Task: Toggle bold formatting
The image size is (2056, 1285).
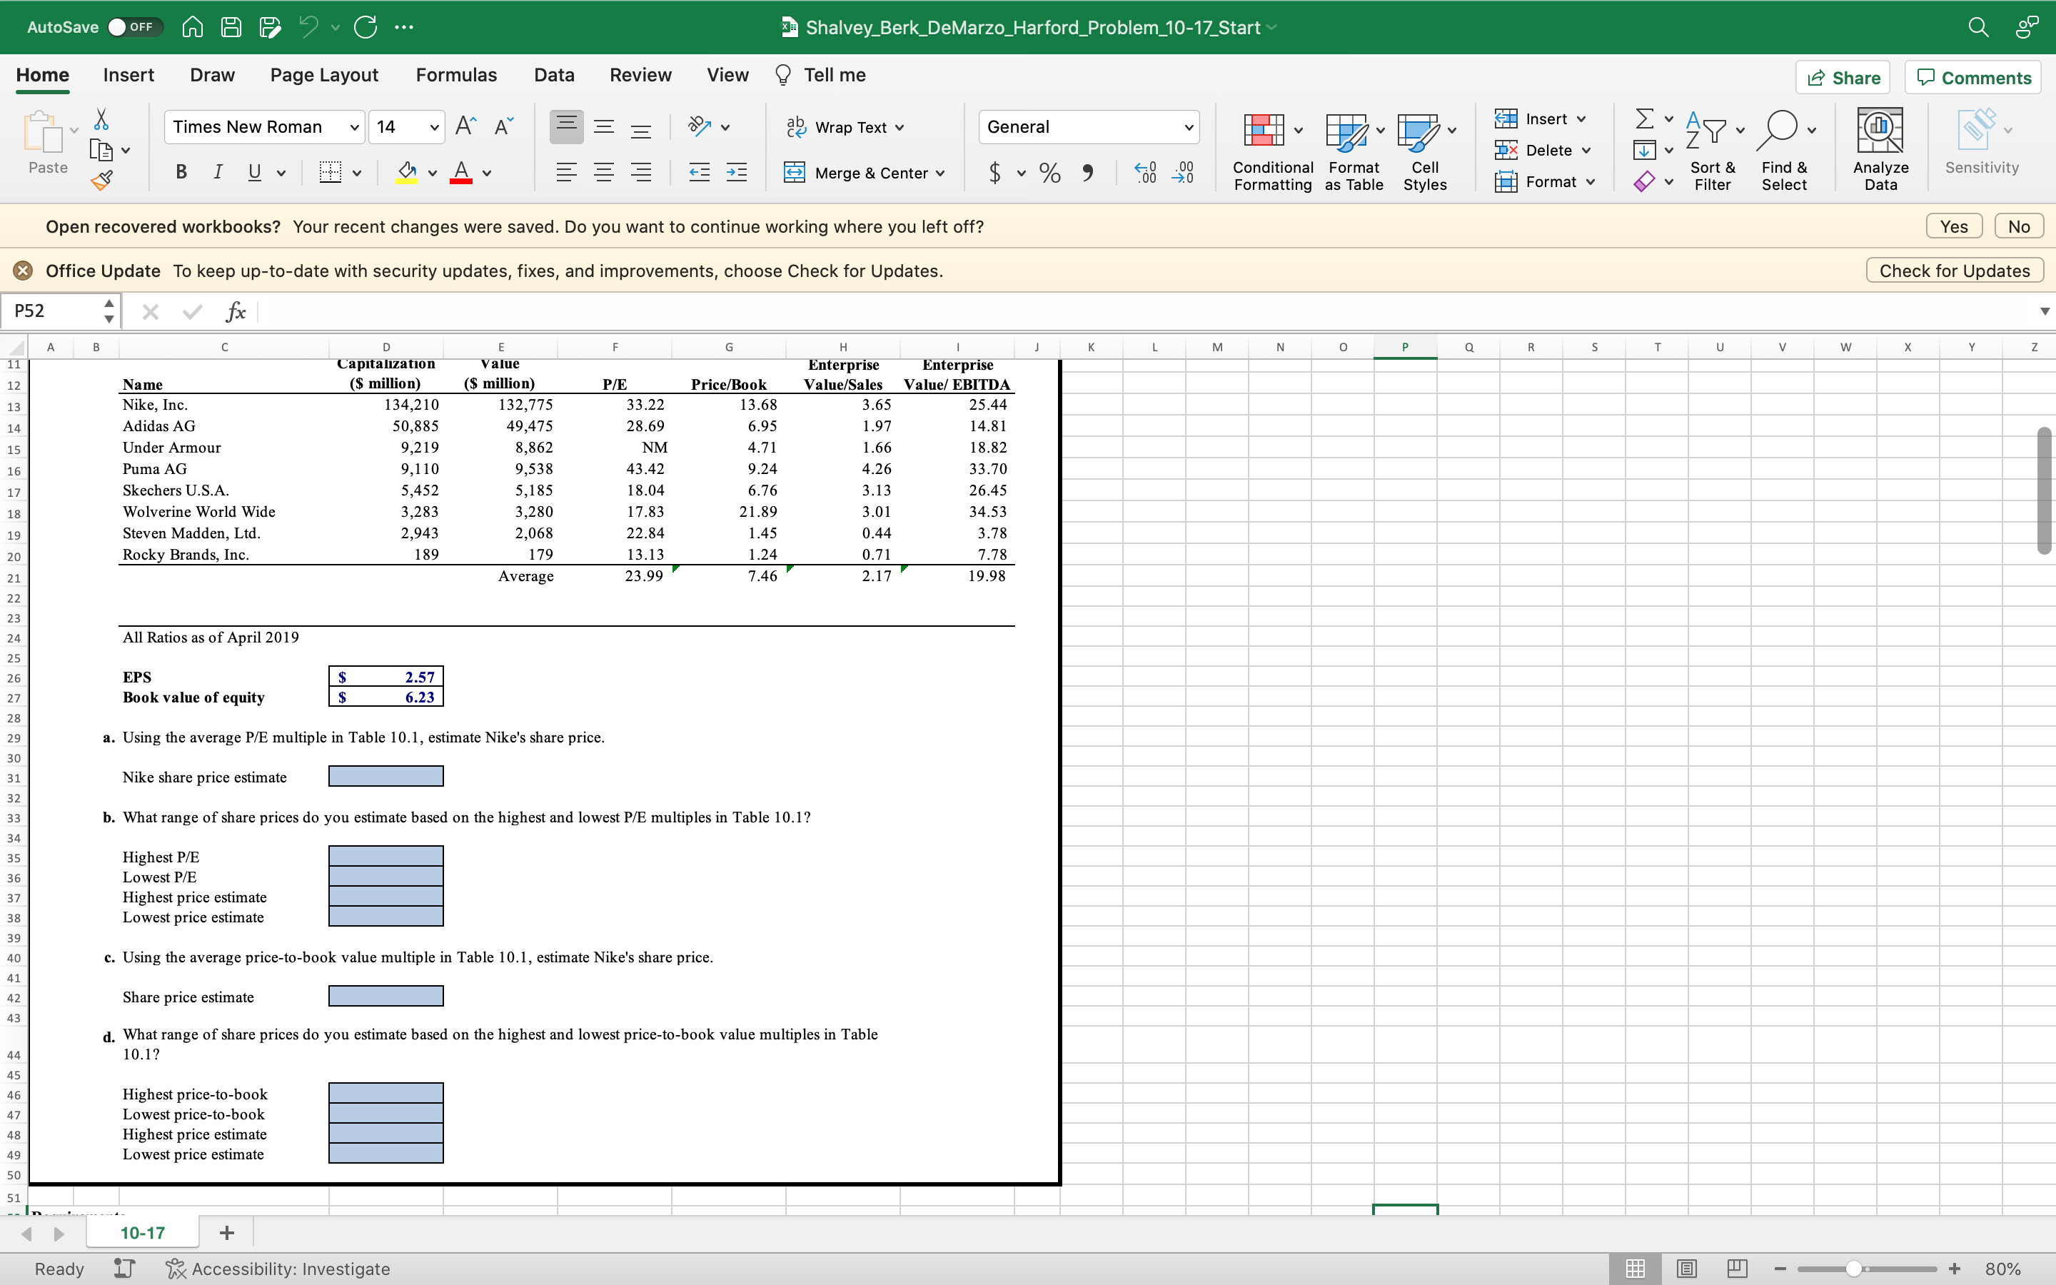Action: (180, 173)
